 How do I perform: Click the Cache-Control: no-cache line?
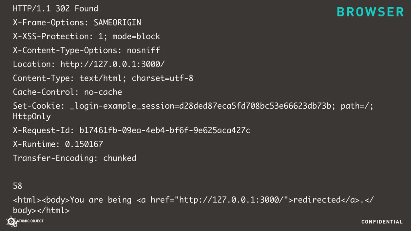tap(67, 92)
